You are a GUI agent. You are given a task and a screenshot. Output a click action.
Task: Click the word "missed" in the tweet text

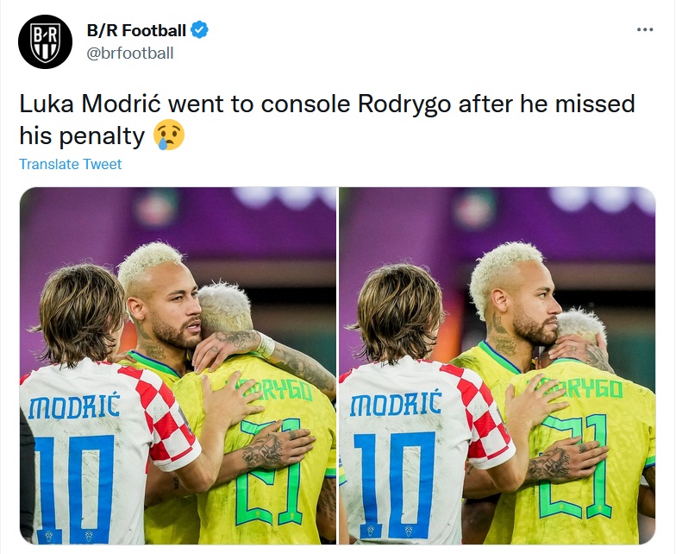[x=593, y=105]
